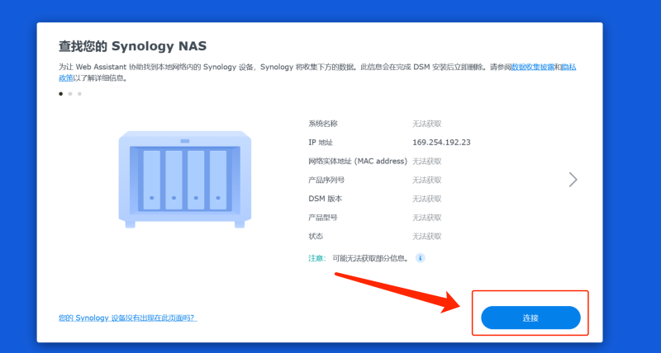
Task: Open the 隐私政策 privacy policy link
Action: point(569,68)
